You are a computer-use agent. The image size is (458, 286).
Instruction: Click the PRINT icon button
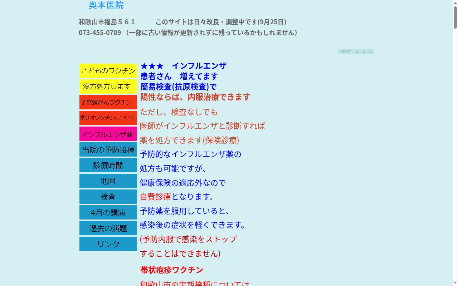click(x=346, y=51)
